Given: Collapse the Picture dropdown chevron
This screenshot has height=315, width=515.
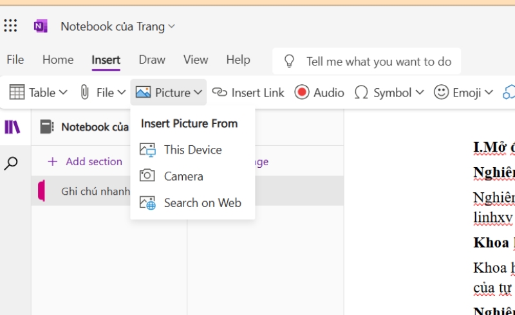Looking at the screenshot, I should (x=198, y=93).
